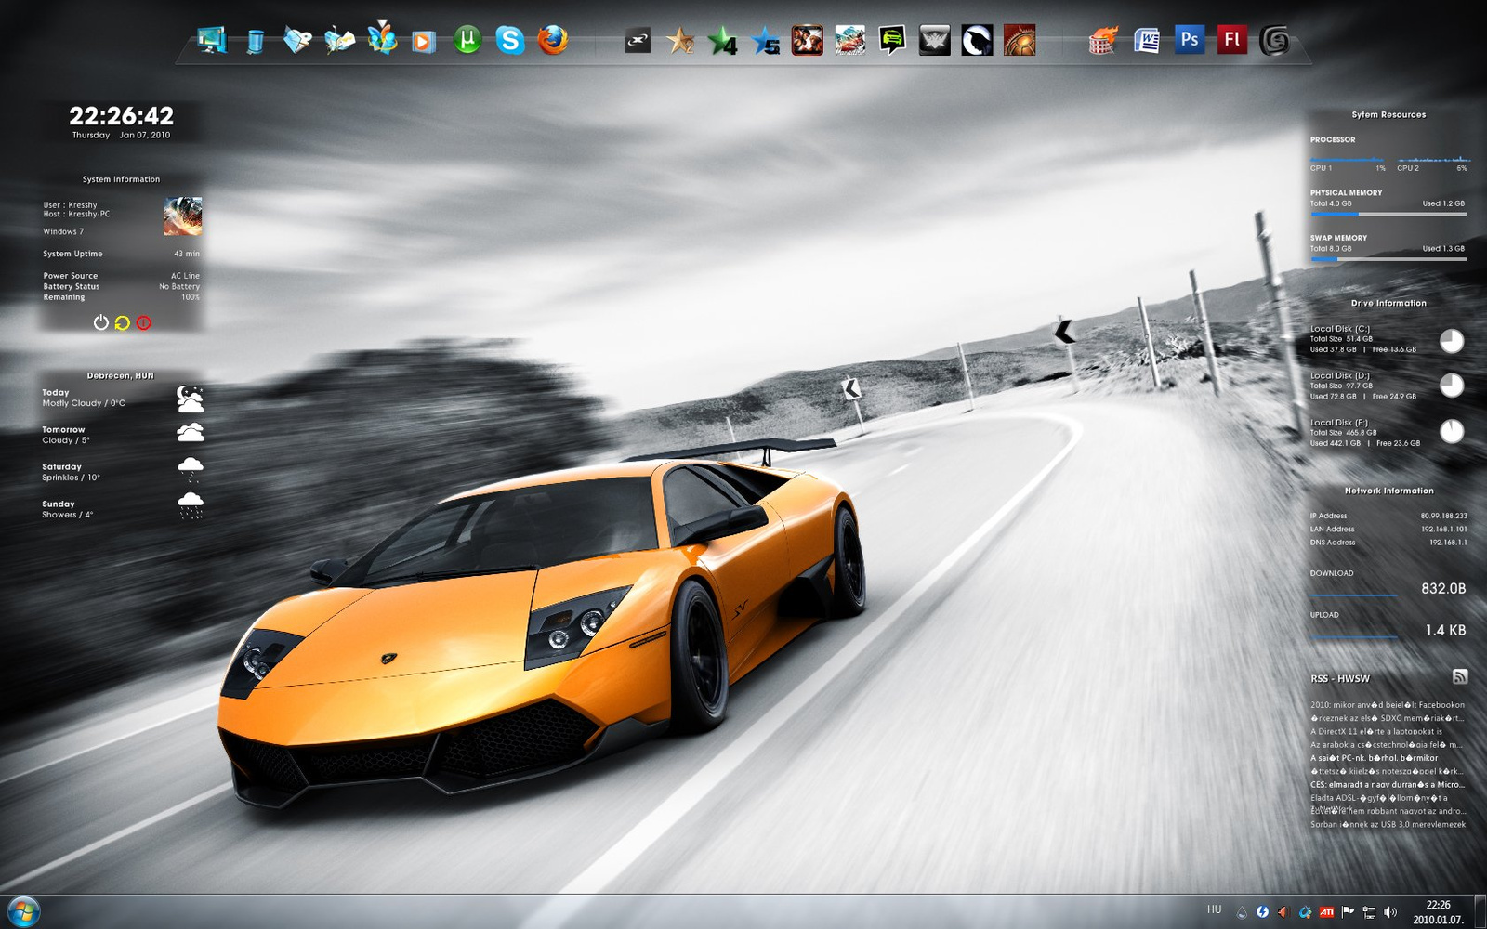Click the red log-off icon
1487x929 pixels.
pos(143,322)
